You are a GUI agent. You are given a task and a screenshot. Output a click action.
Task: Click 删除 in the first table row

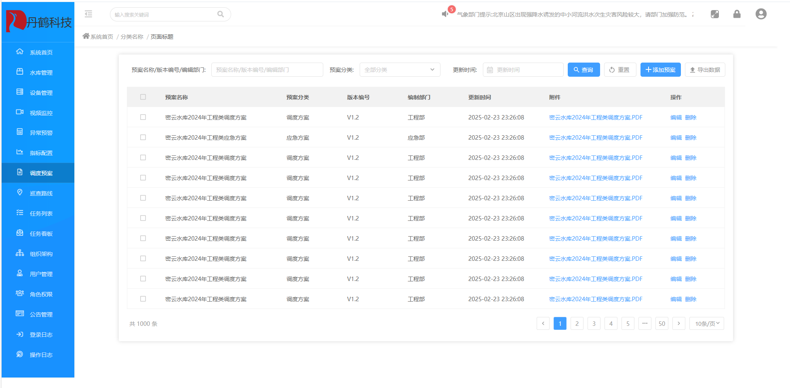(691, 117)
